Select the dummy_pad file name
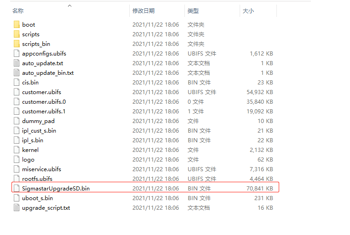 pos(38,121)
